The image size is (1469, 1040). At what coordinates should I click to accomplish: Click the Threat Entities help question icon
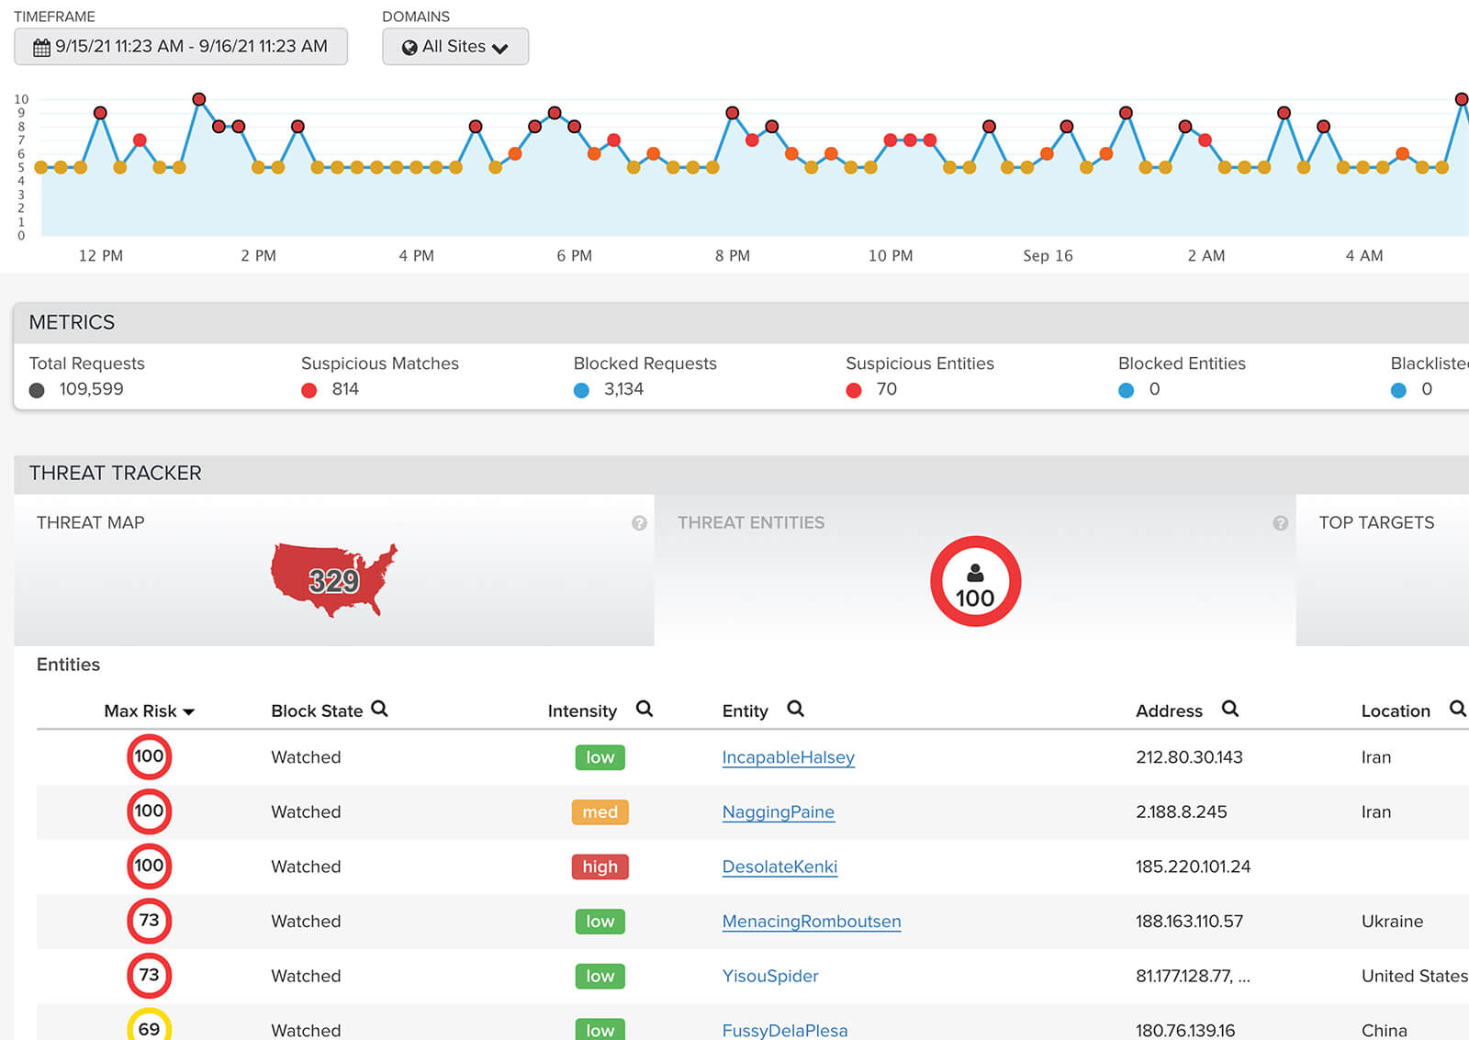(x=1280, y=523)
